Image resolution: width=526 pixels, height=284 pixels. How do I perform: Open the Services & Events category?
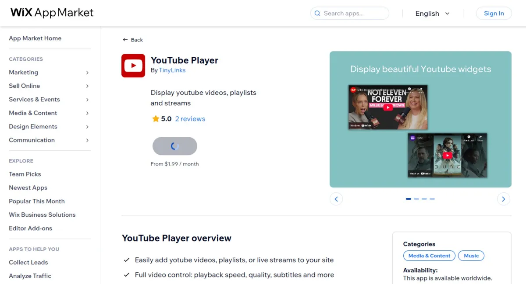34,100
